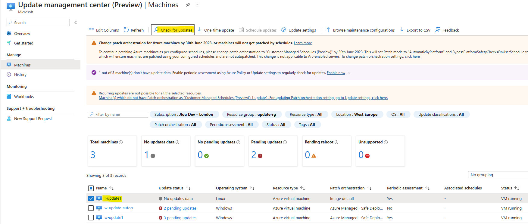
Task: Collapse the left navigation menu
Action: tap(76, 23)
